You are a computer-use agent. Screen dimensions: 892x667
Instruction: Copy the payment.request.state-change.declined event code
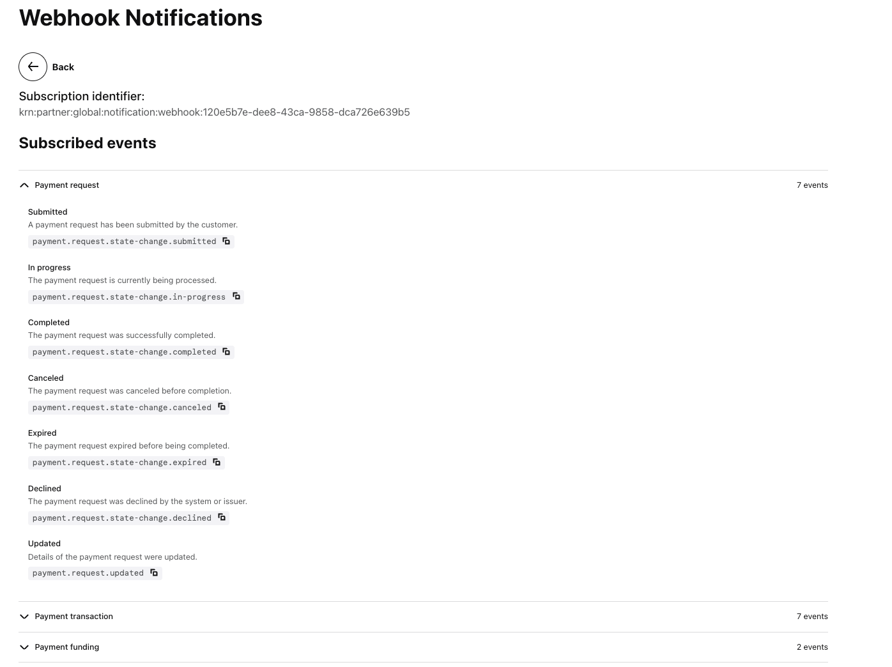coord(221,517)
